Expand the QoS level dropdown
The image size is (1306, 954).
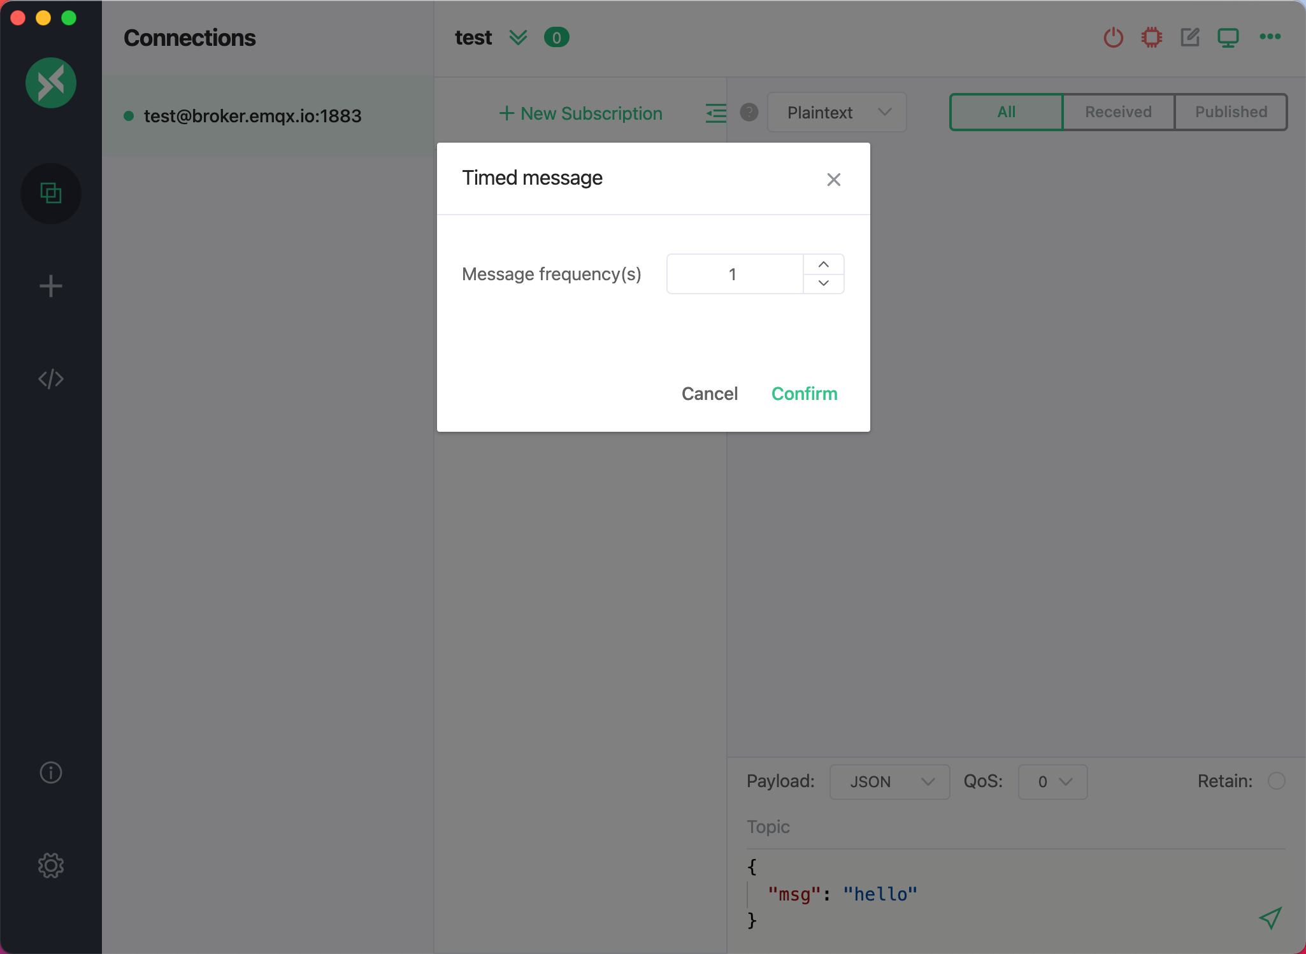tap(1052, 781)
